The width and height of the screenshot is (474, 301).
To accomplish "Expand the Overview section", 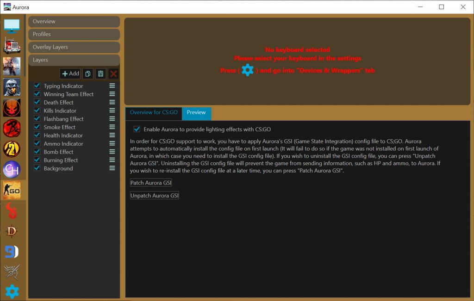I will click(x=74, y=21).
